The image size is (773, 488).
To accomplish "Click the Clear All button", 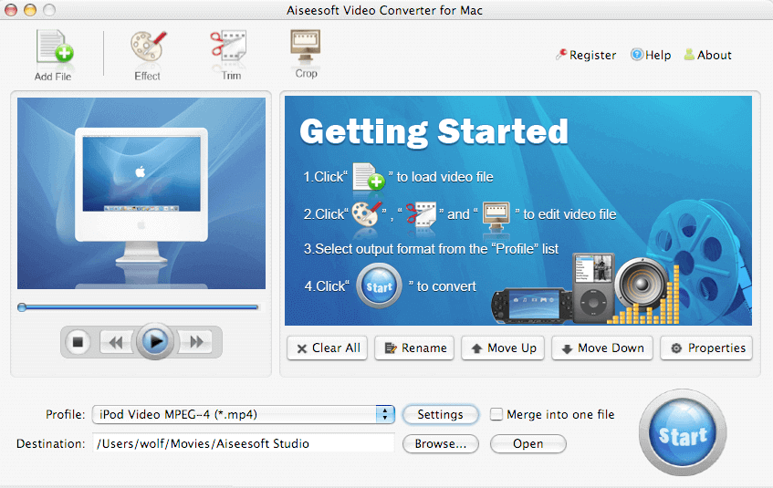I will [328, 348].
